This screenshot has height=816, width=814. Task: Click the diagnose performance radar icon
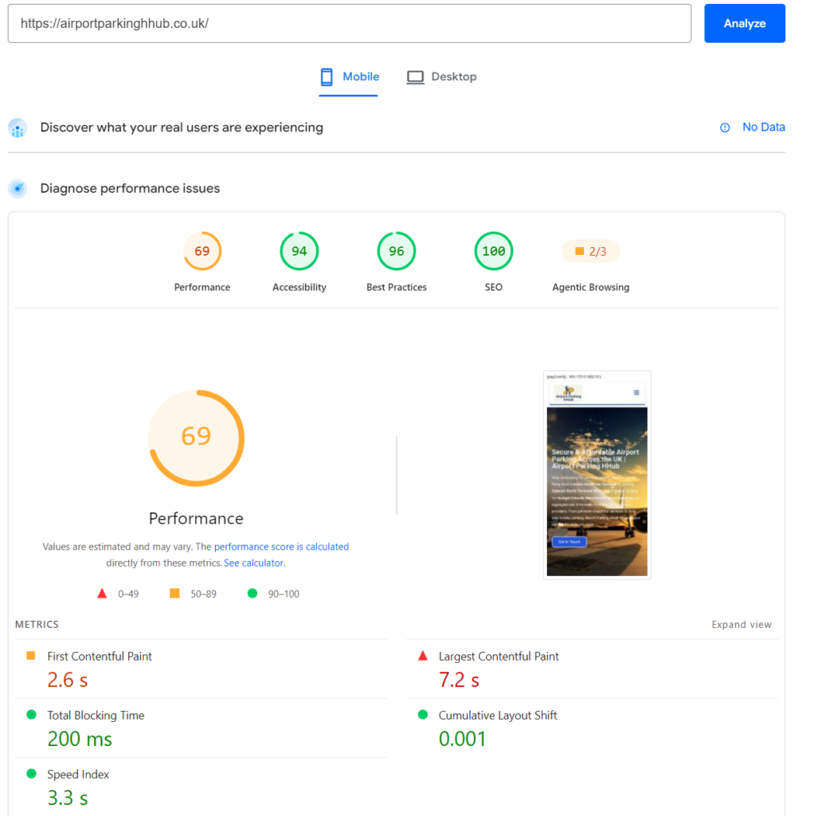pyautogui.click(x=18, y=188)
